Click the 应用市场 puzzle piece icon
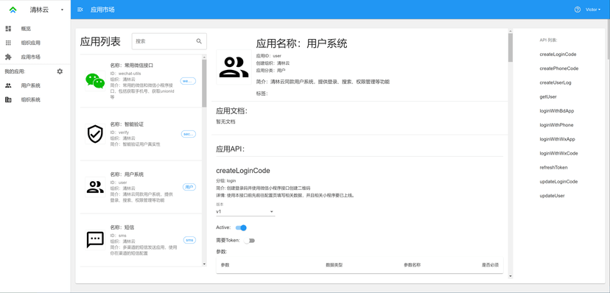Image resolution: width=610 pixels, height=293 pixels. tap(8, 57)
